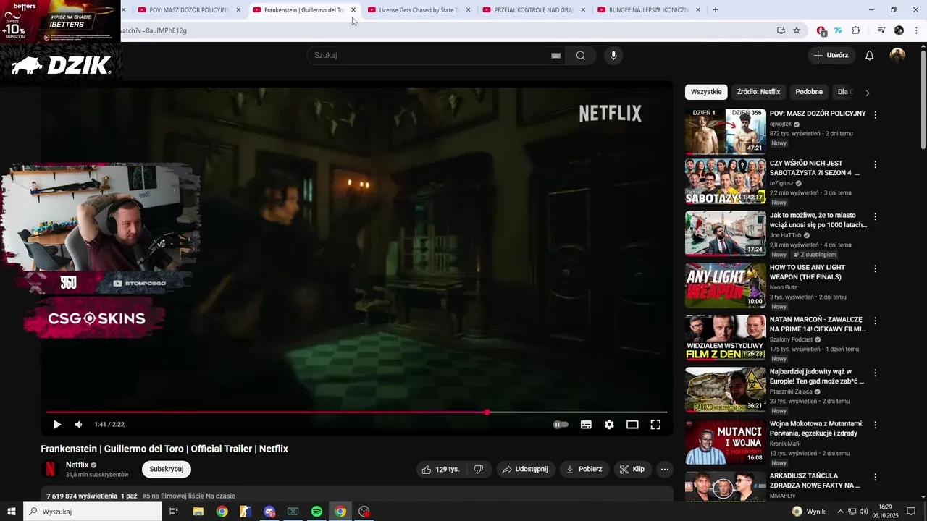Select the Wszystkie filter chip
The image size is (927, 521).
(706, 92)
